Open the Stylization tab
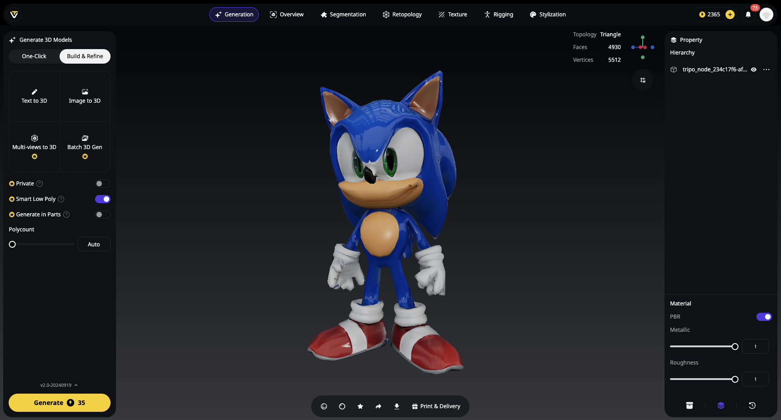This screenshot has height=420, width=781. pyautogui.click(x=548, y=15)
